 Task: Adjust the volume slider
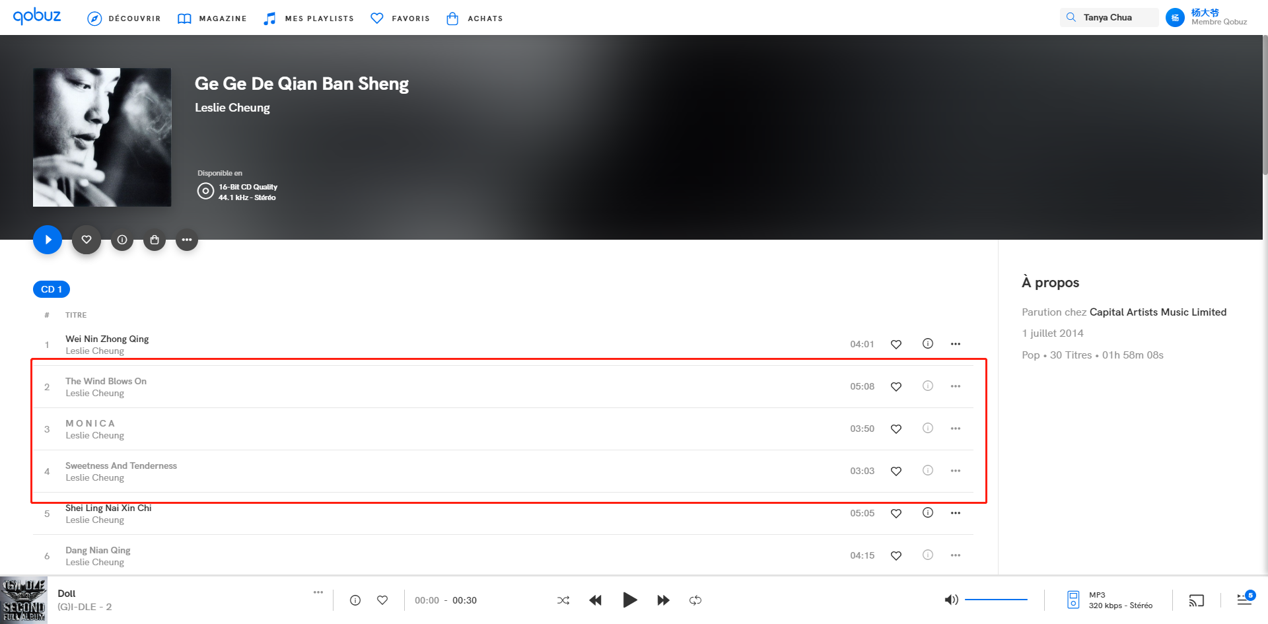996,600
